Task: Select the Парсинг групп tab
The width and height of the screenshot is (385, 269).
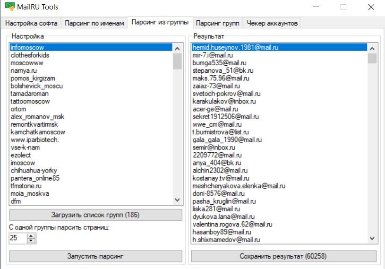Action: click(218, 23)
